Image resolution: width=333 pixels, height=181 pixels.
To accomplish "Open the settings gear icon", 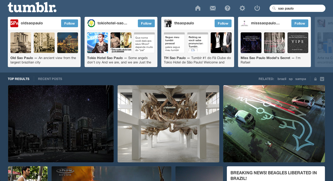I will click(x=242, y=8).
